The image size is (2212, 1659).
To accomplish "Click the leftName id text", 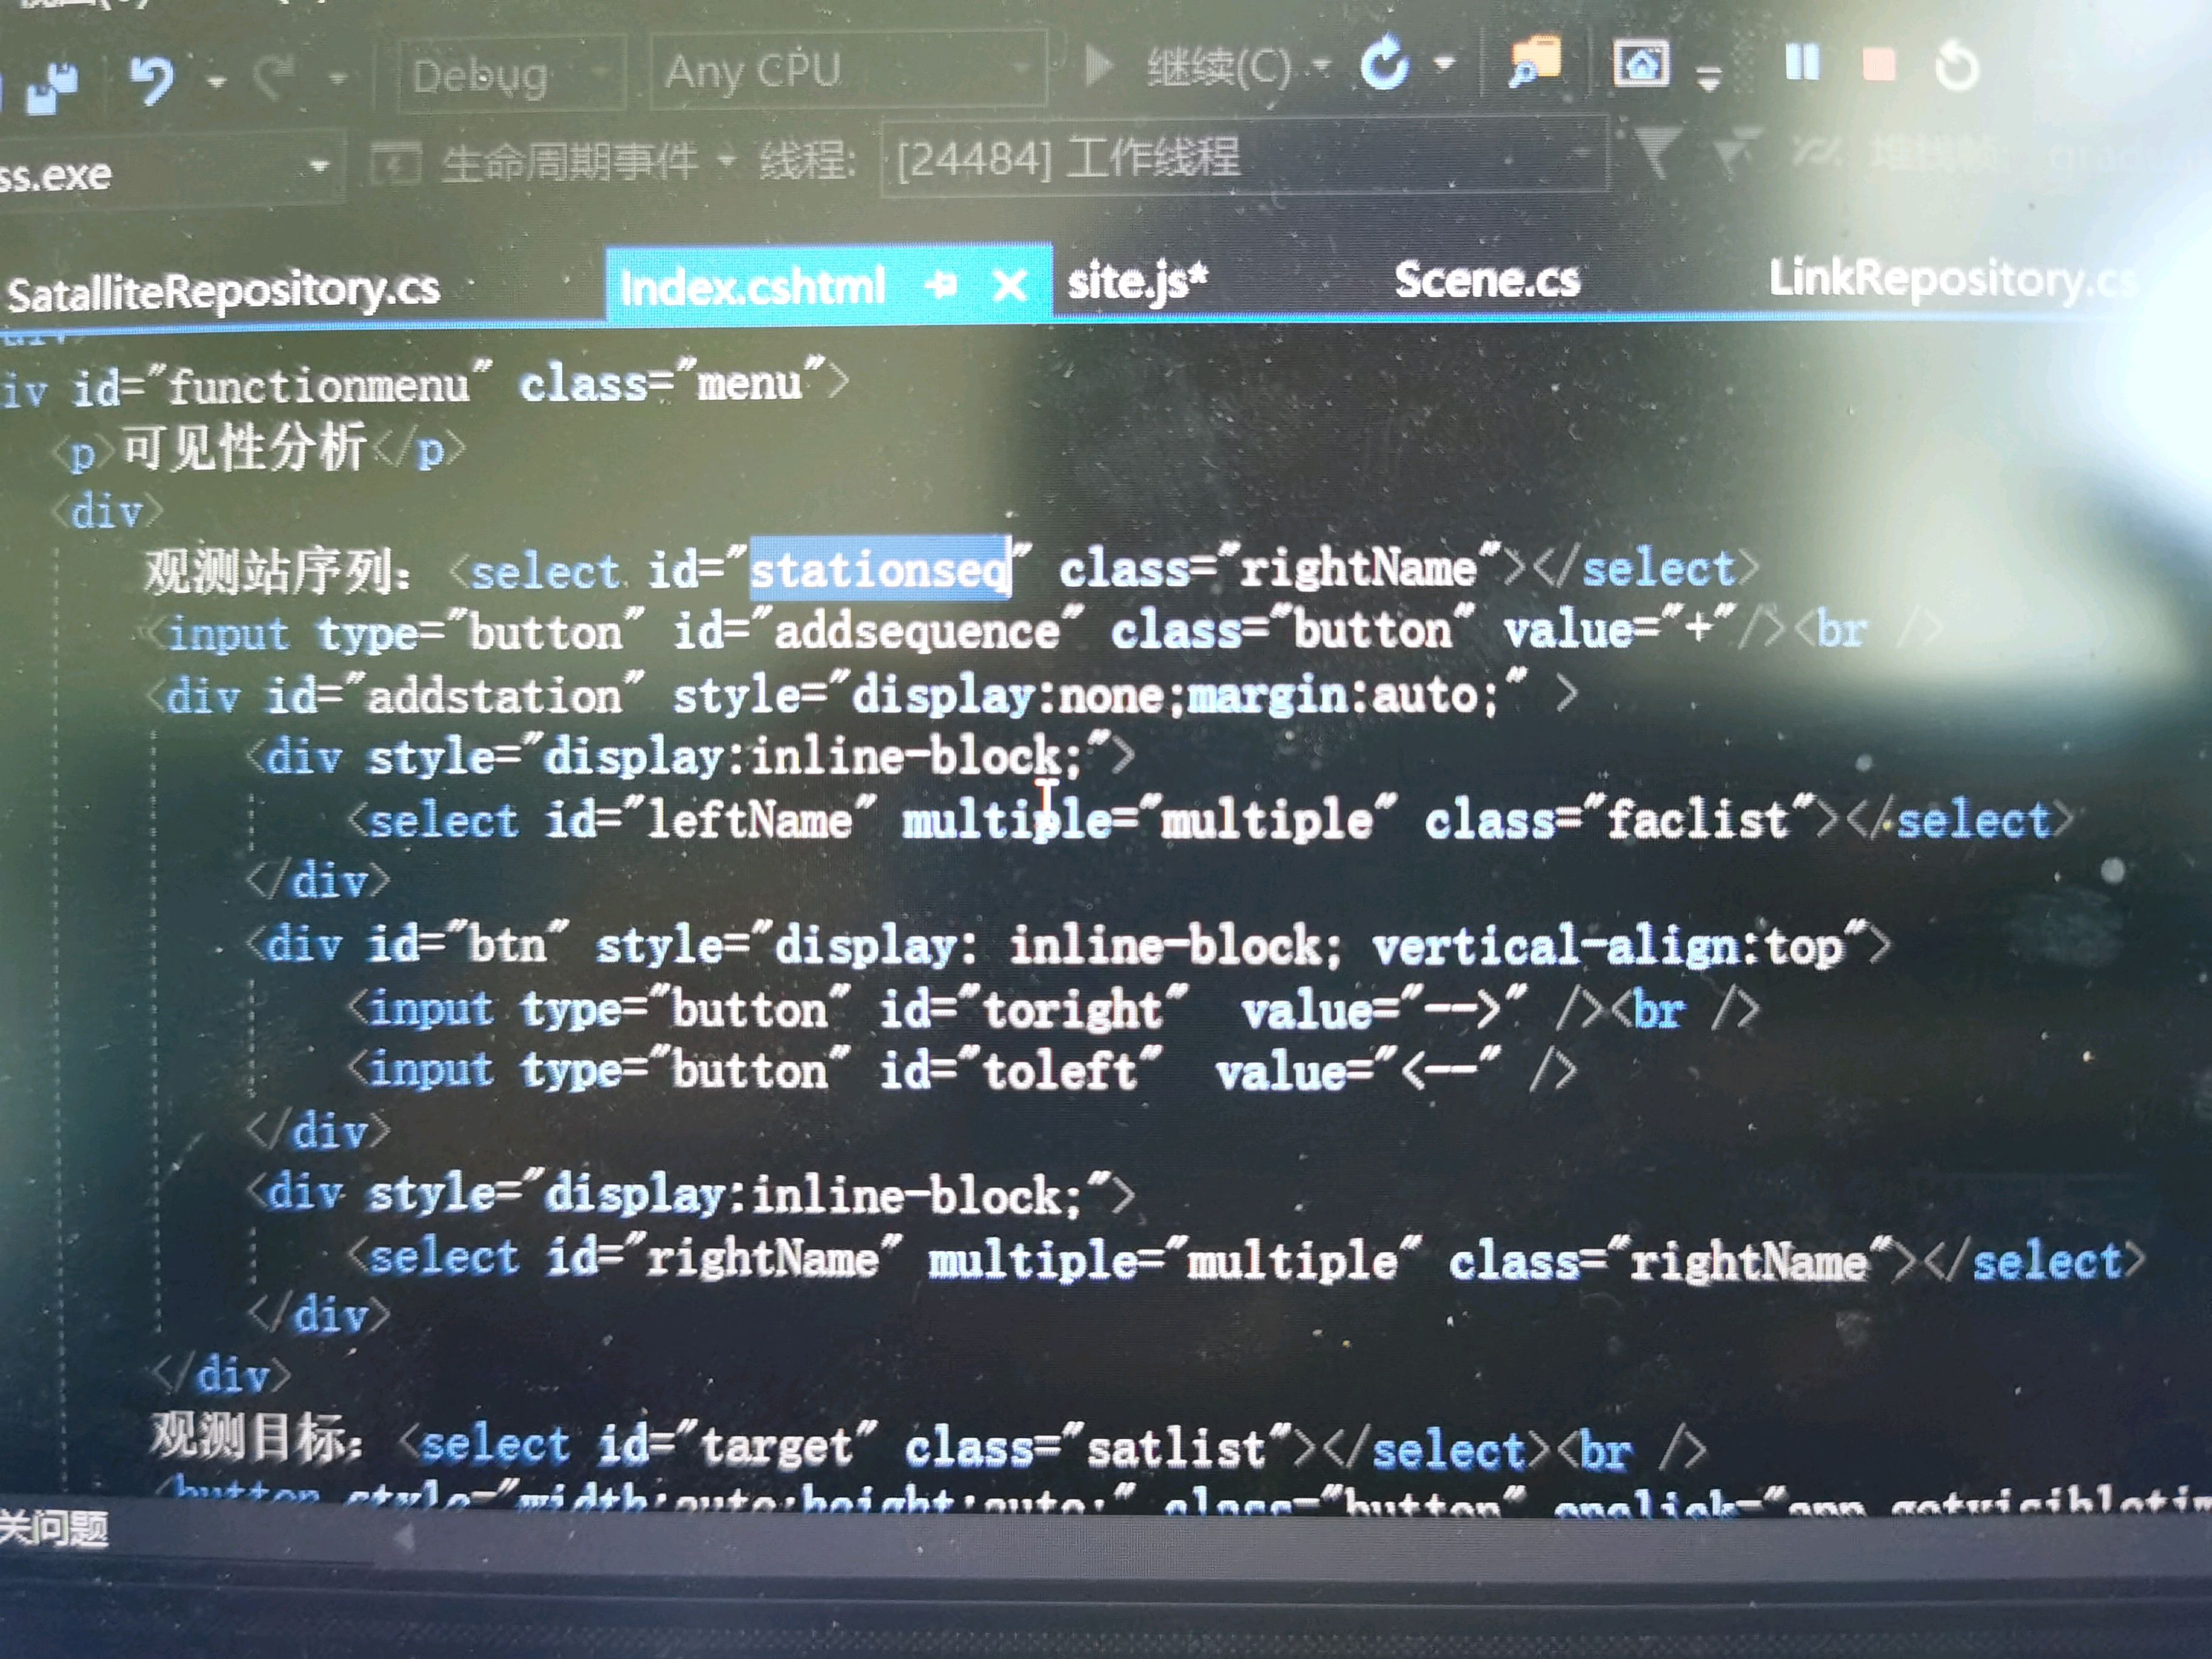I will pos(749,820).
